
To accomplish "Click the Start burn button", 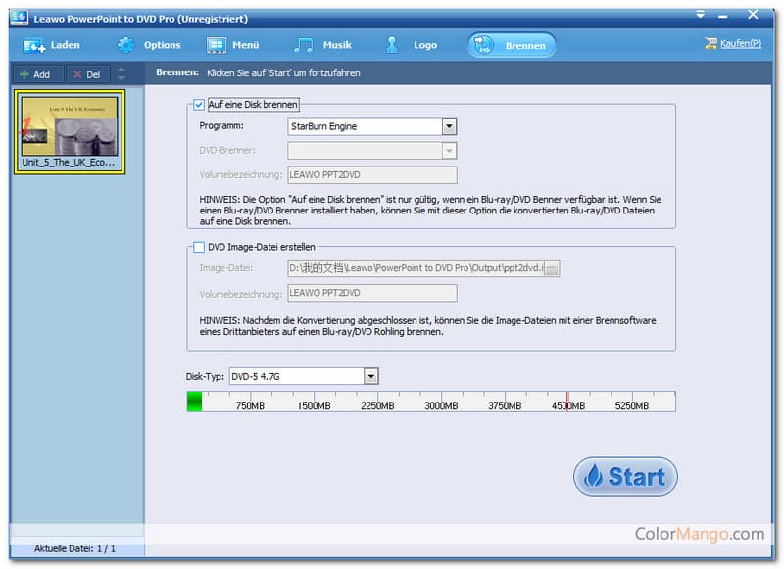I will (625, 476).
